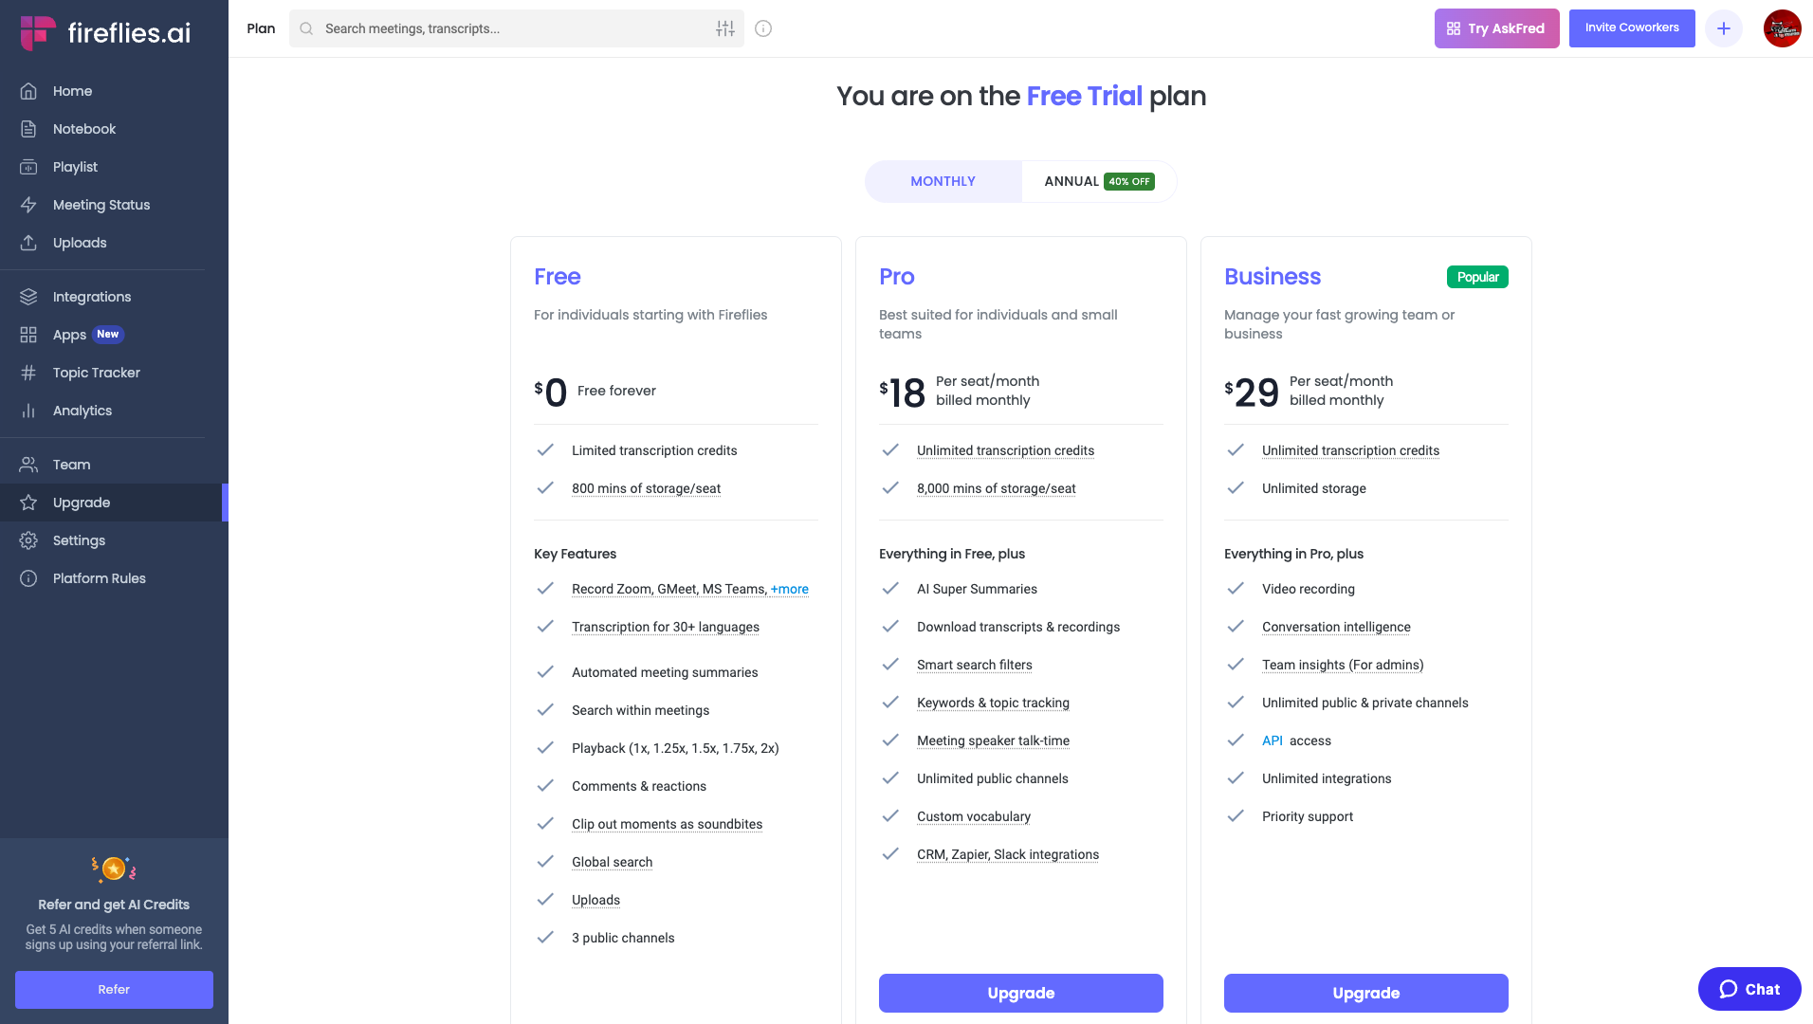Click the info icon beside search
The width and height of the screenshot is (1813, 1024).
tap(763, 28)
